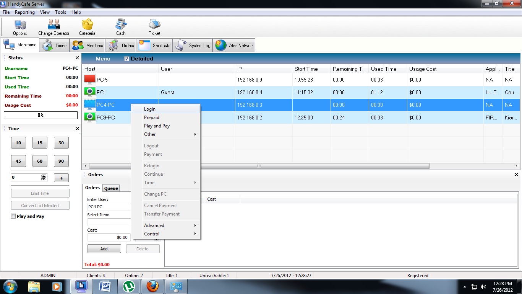Choose Prepaid from the context menu
The image size is (522, 294).
pos(166,118)
